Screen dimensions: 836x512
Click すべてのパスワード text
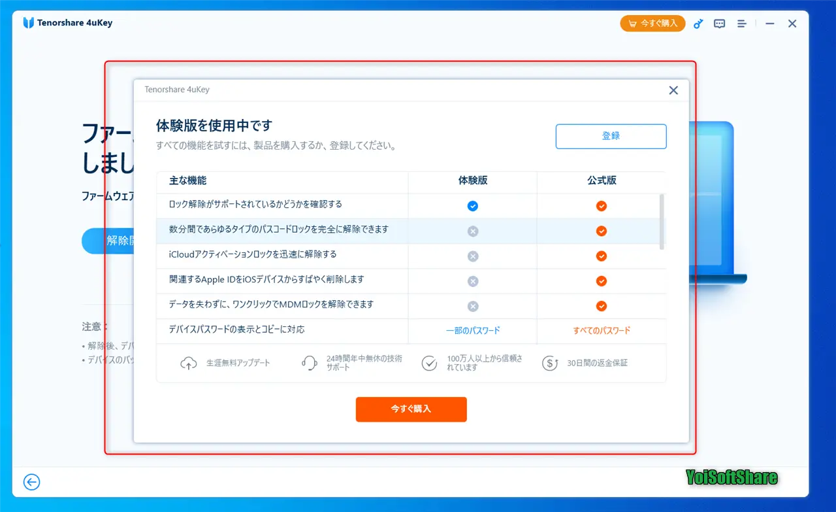tap(602, 331)
